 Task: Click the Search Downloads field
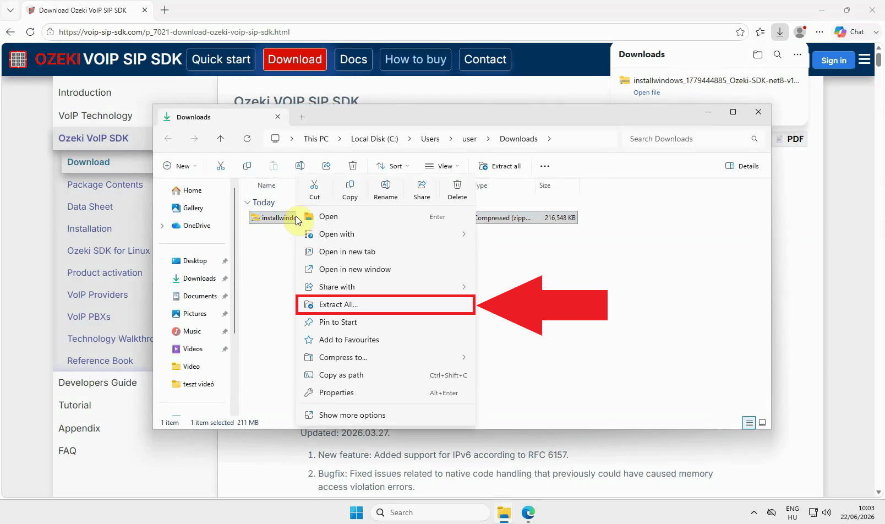click(693, 139)
